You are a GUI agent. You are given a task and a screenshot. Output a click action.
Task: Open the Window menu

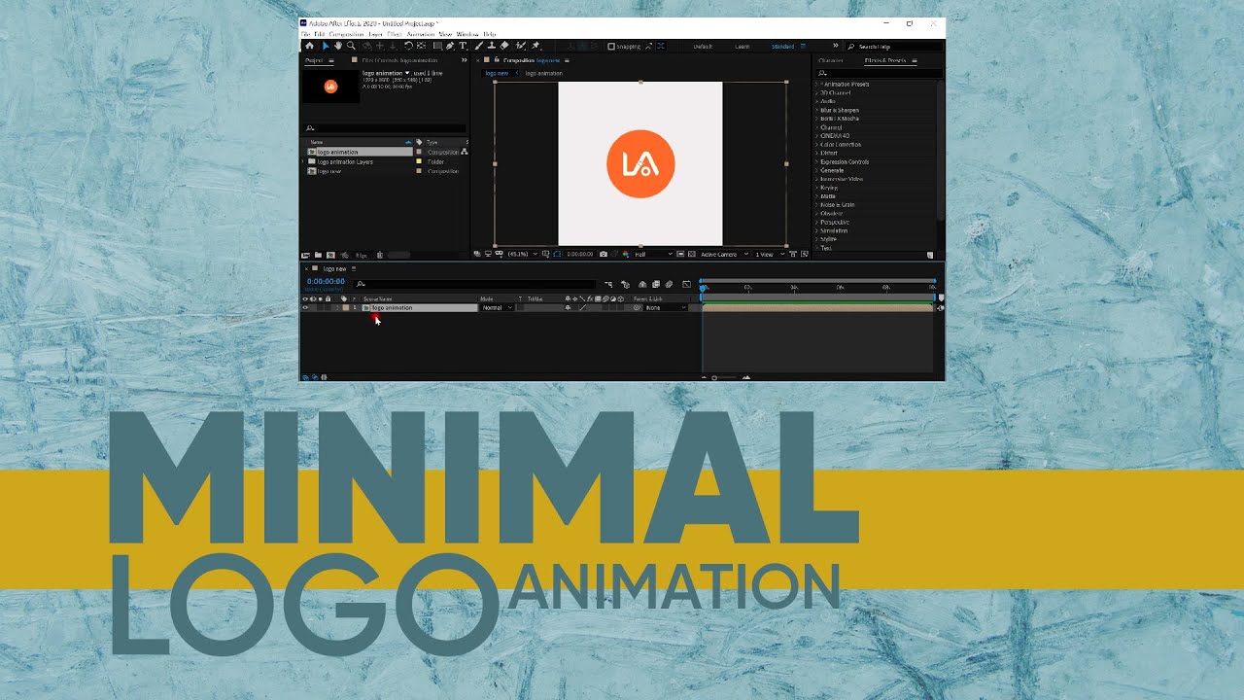tap(467, 34)
